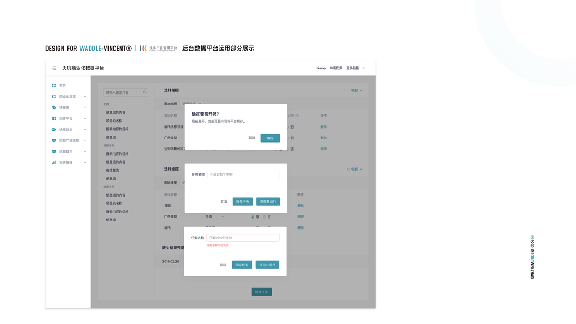The image size is (576, 324).
Task: Click 取消 in the dialog showing 任务名称不能为空
Action: click(x=223, y=265)
